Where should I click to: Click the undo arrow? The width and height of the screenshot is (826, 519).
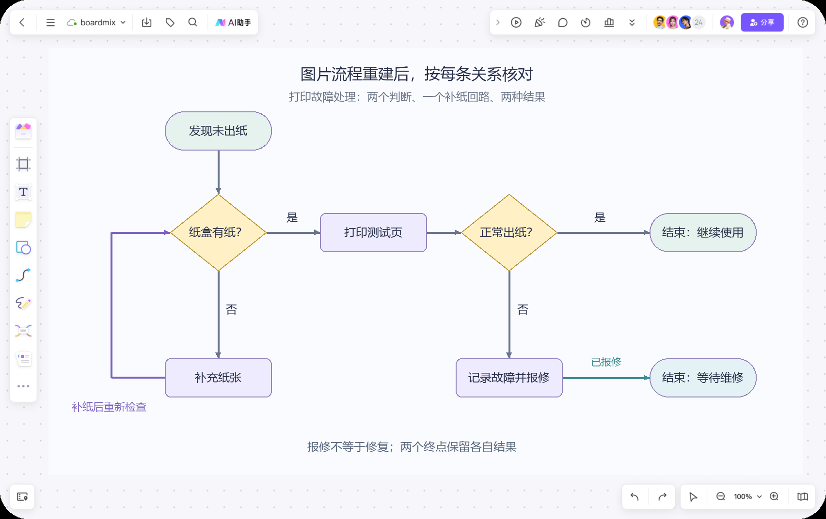coord(635,497)
